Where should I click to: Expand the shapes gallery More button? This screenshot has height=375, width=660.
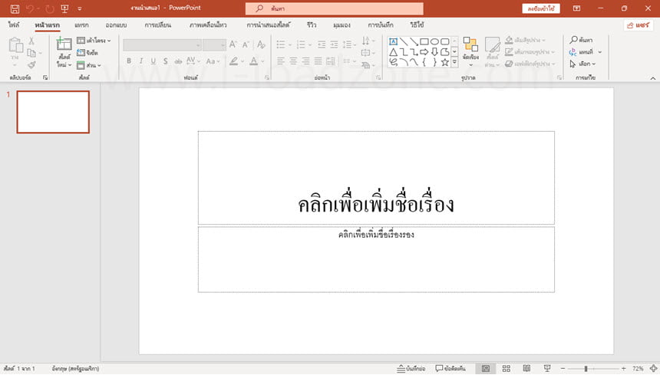point(454,62)
